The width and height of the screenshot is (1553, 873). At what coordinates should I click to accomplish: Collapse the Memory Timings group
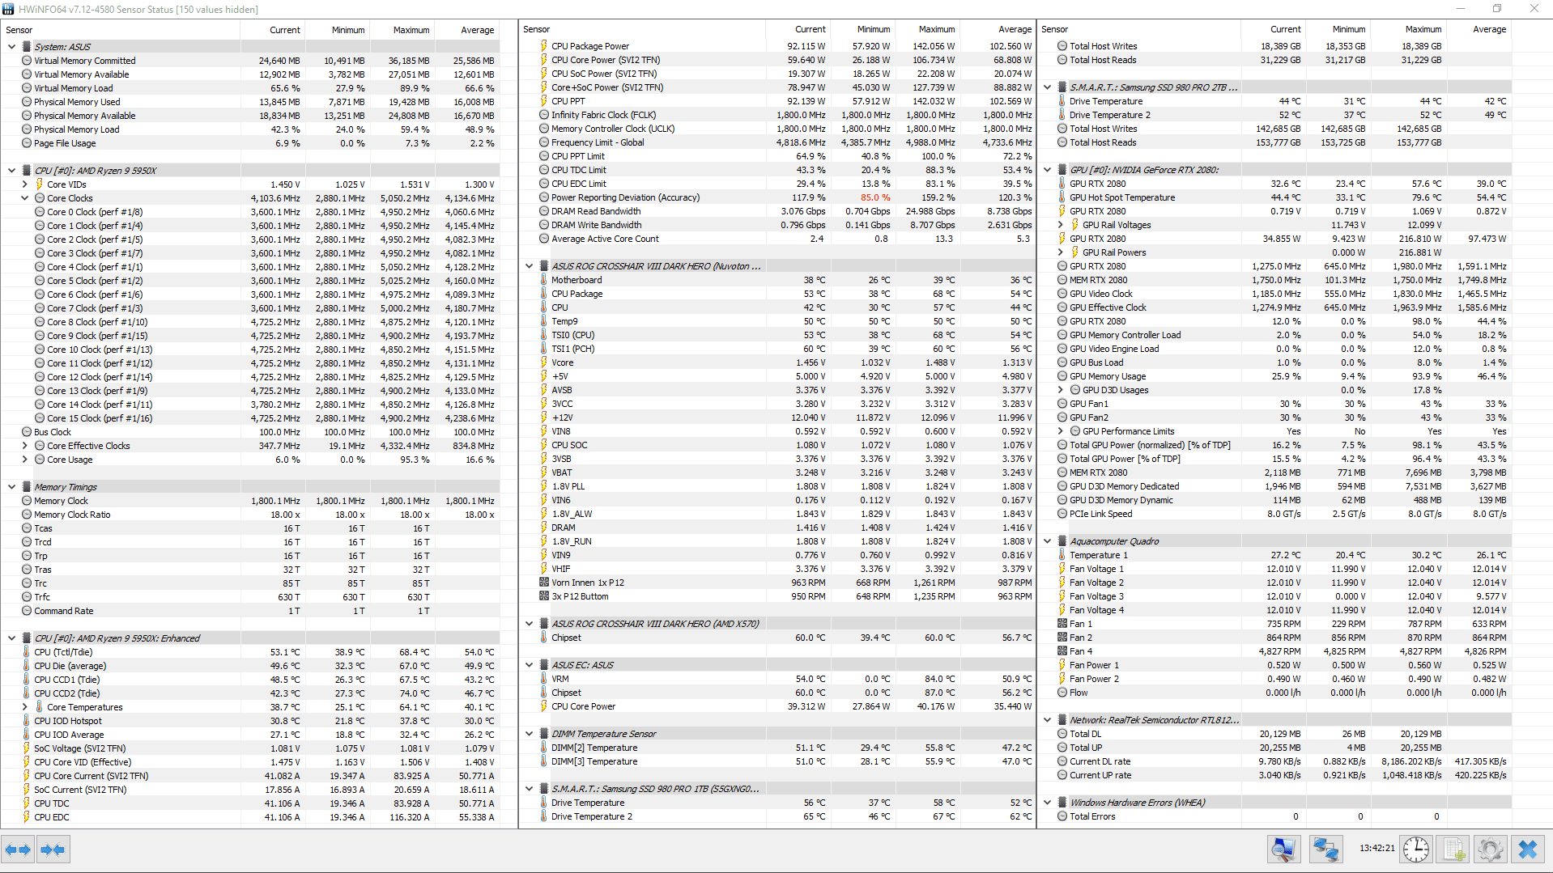(11, 487)
